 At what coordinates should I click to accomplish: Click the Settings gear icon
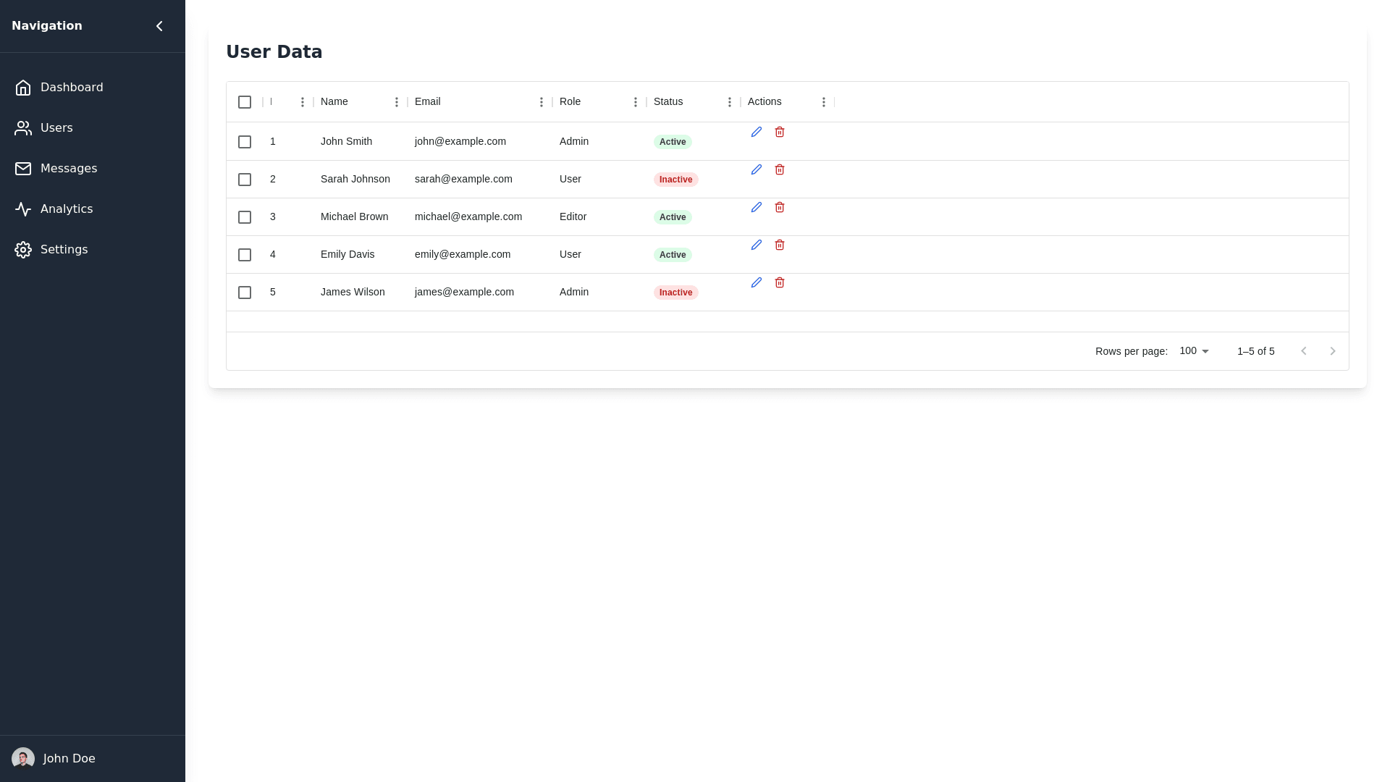click(x=23, y=250)
